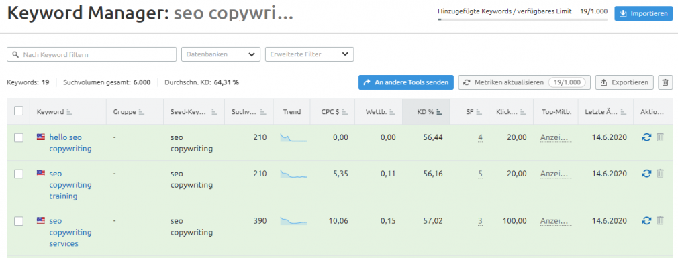Click Klicks value 100,00

click(515, 221)
